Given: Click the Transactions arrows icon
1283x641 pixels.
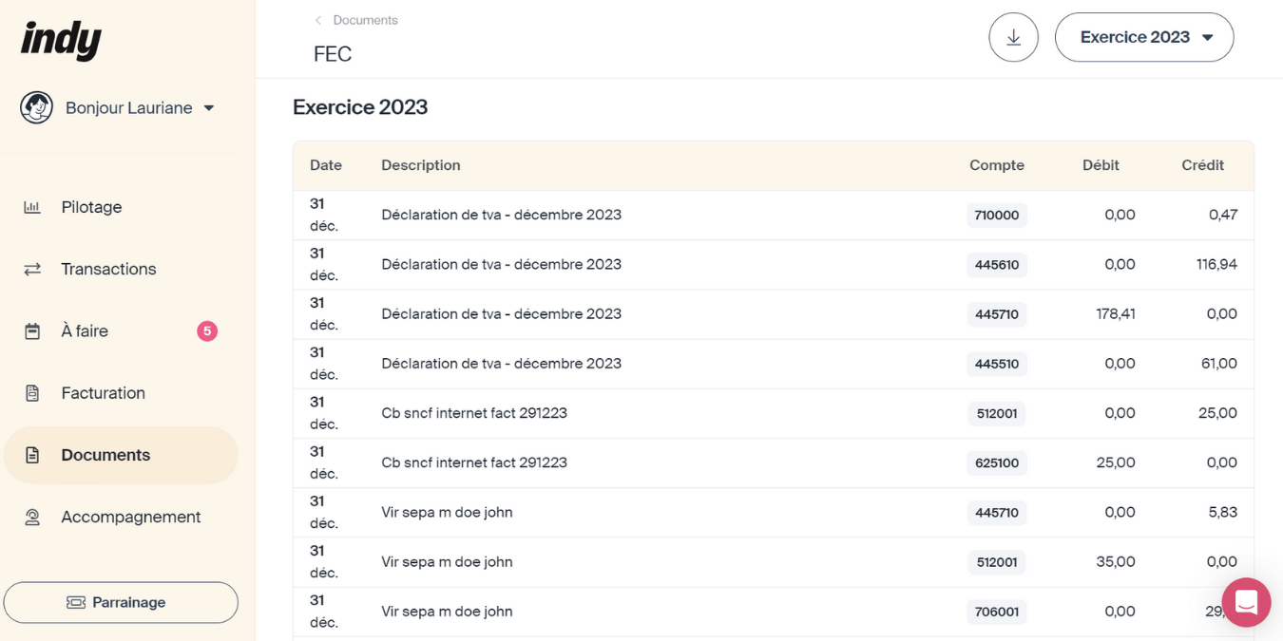Looking at the screenshot, I should 32,270.
